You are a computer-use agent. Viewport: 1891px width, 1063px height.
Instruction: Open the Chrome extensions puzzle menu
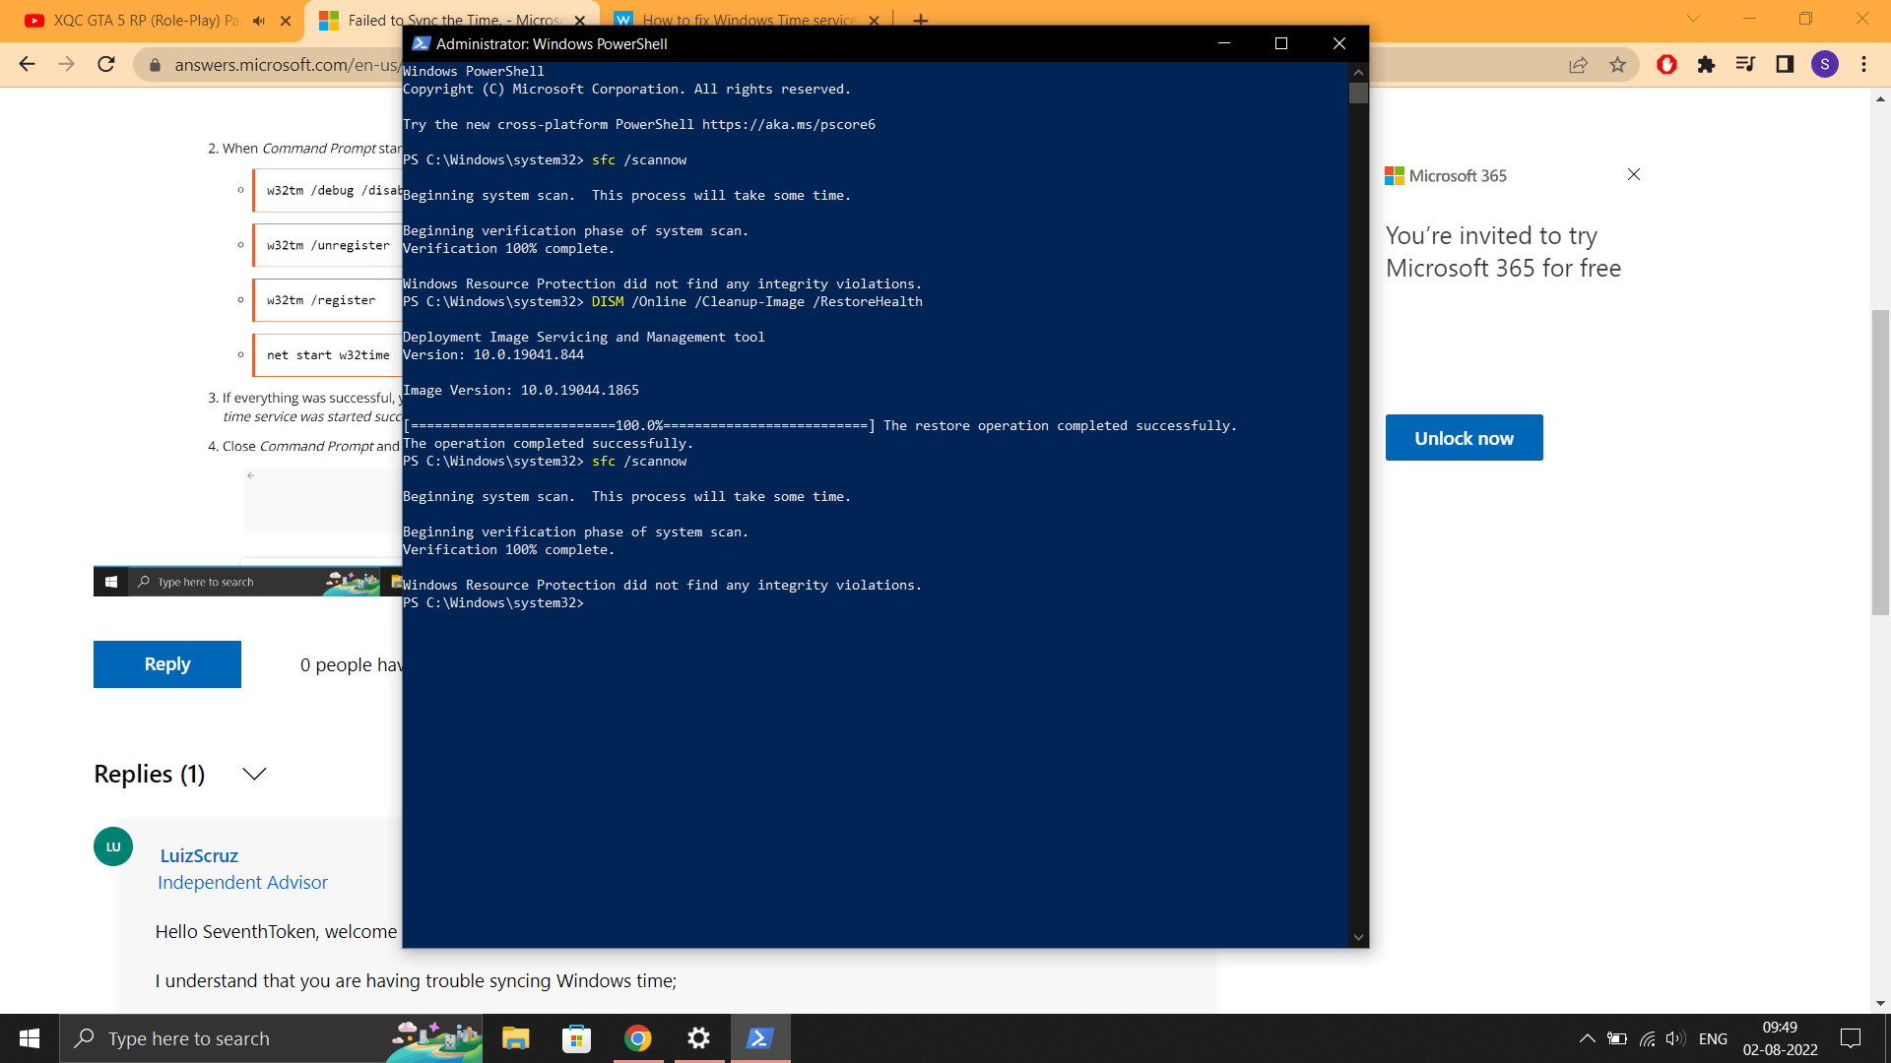(1706, 65)
